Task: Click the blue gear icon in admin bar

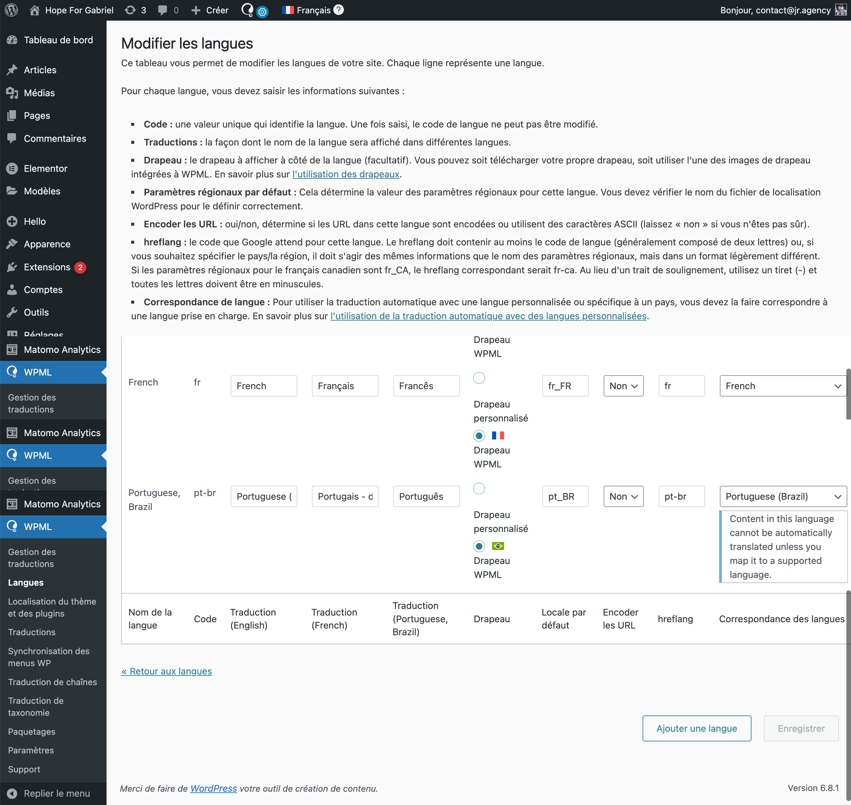Action: (x=262, y=12)
